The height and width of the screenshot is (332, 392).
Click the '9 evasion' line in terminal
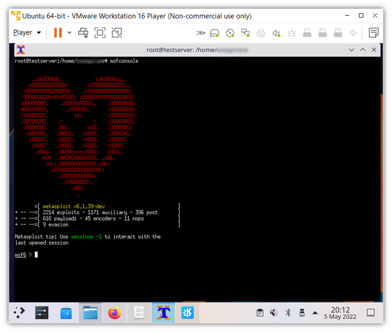55,225
